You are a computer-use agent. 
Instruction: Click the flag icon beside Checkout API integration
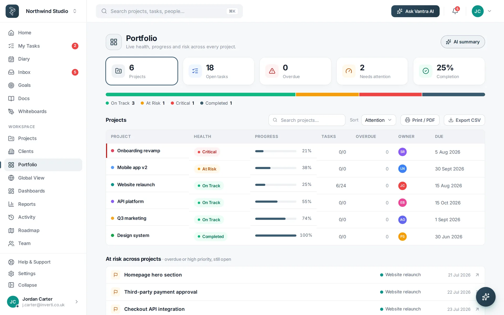pyautogui.click(x=115, y=309)
